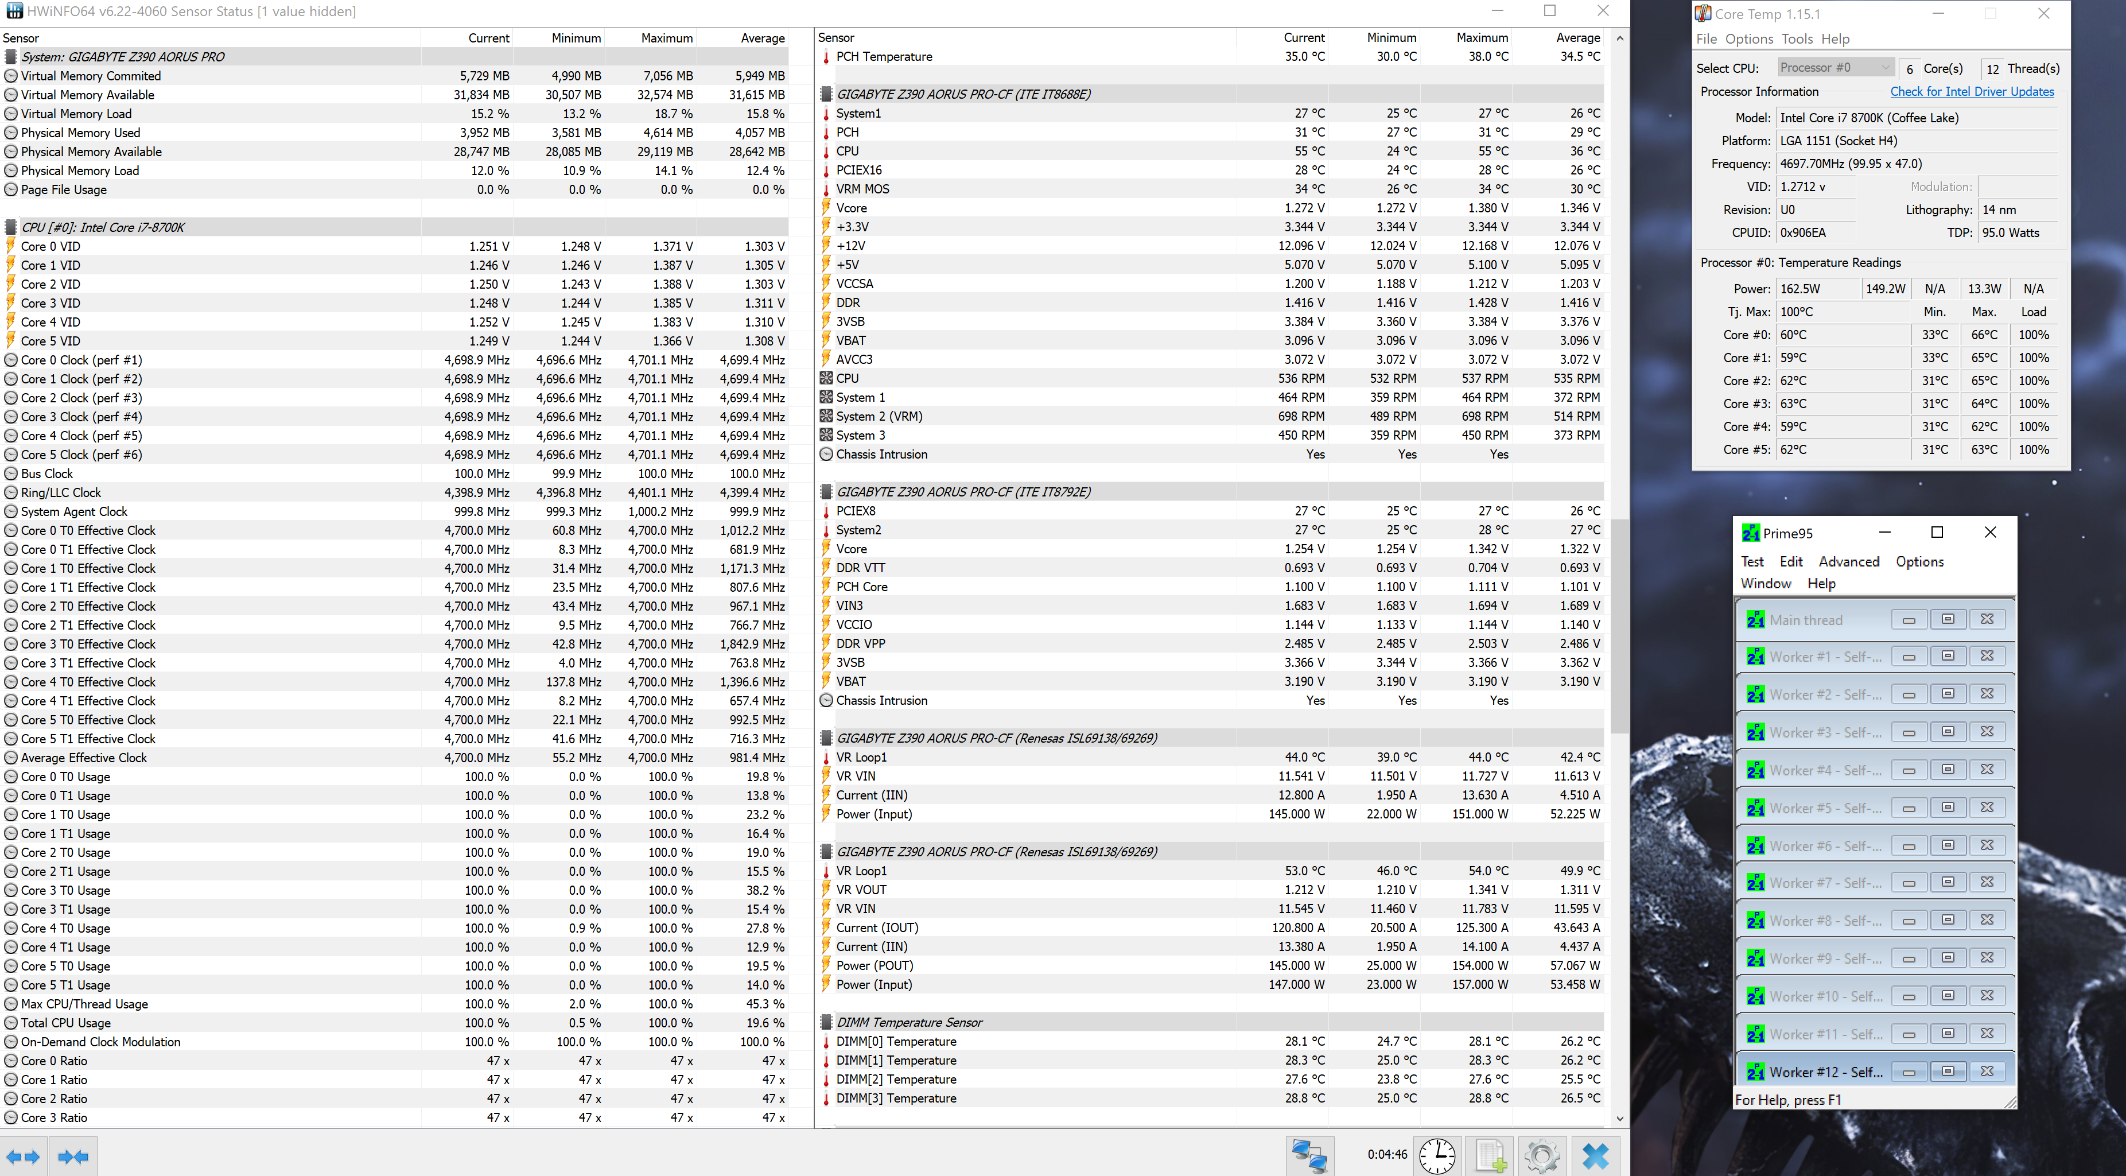
Task: Close the Prime95 Worker #8 sub-window
Action: [x=1987, y=920]
